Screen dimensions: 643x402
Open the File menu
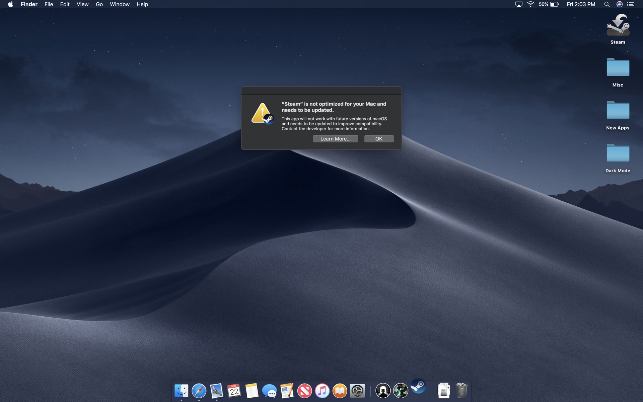click(x=49, y=4)
